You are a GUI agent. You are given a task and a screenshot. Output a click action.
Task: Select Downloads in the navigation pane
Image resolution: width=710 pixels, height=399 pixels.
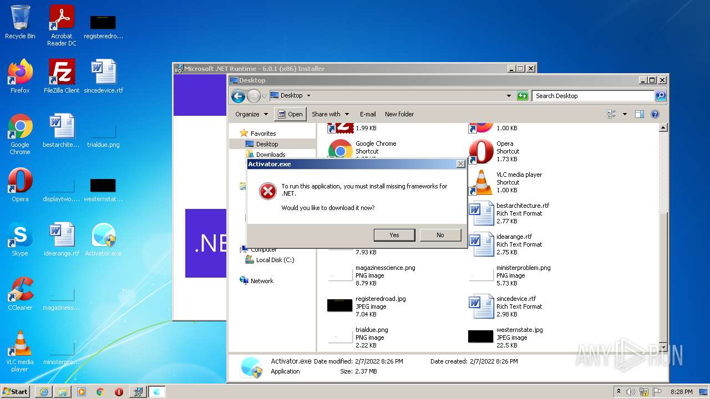271,155
